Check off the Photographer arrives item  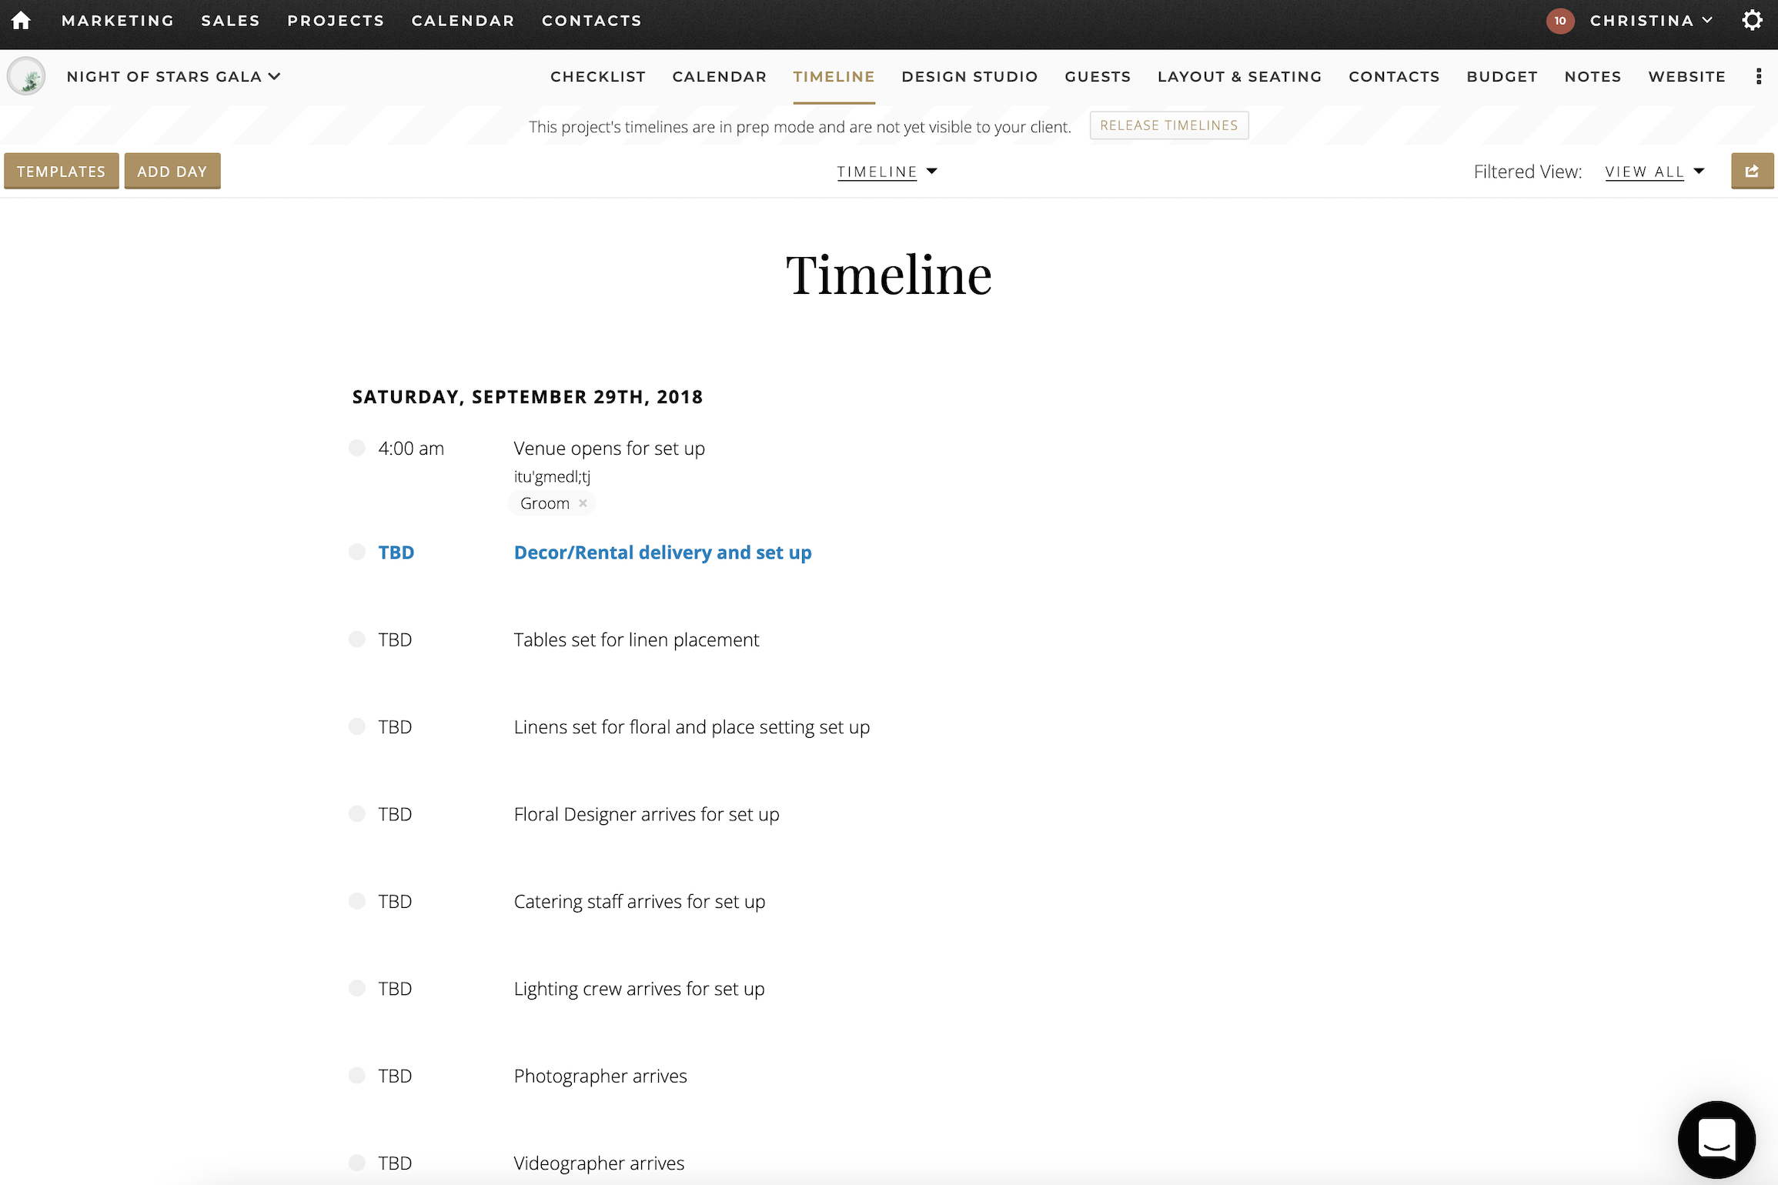(x=357, y=1075)
